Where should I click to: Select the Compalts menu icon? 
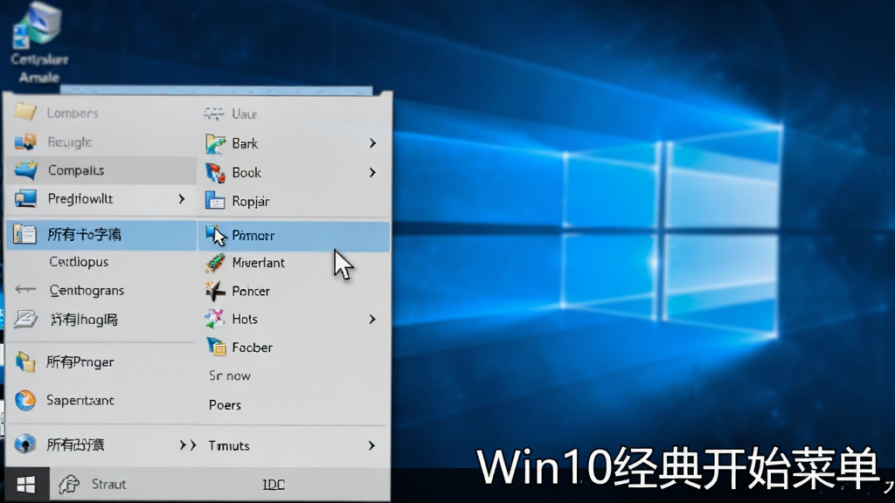point(25,170)
